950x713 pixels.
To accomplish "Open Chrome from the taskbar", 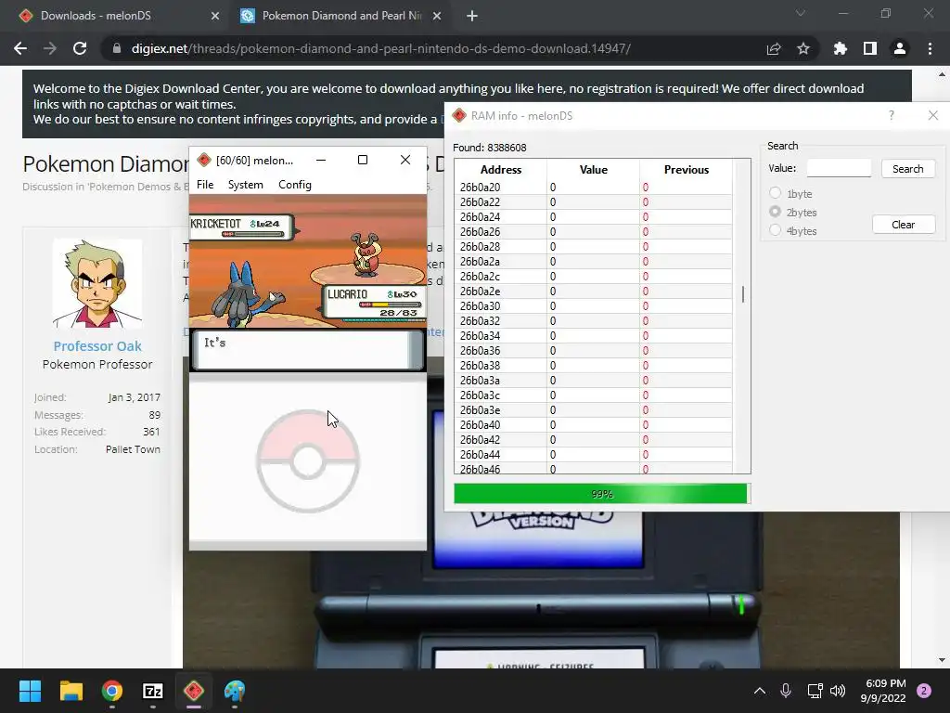I will coord(112,691).
